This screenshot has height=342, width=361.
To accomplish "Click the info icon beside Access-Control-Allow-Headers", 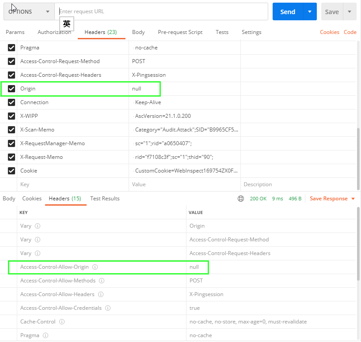I will click(100, 294).
